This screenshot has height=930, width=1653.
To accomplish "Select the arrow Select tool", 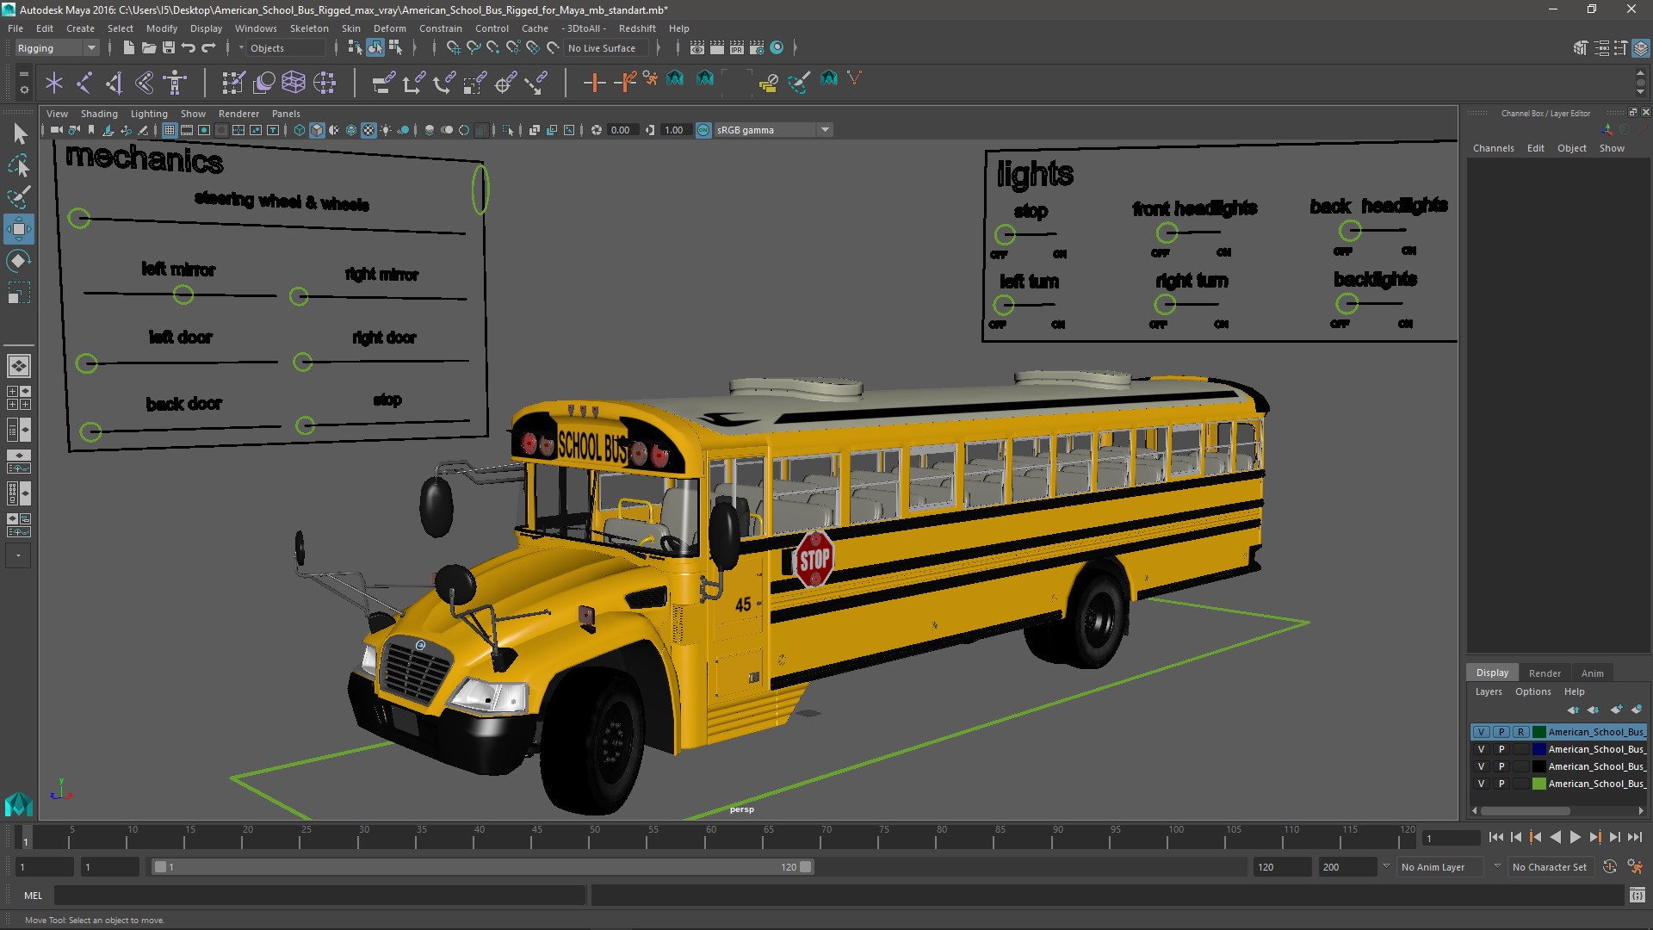I will click(x=19, y=133).
